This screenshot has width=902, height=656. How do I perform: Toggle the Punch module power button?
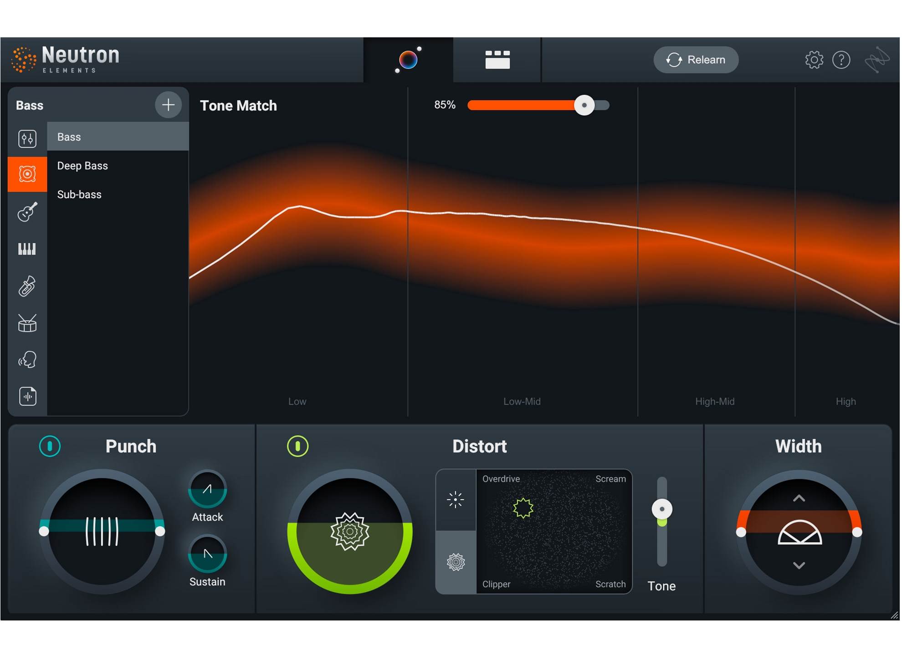click(50, 446)
